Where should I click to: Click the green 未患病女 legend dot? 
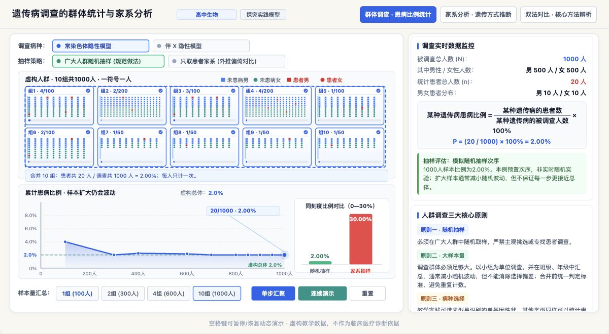coord(255,80)
